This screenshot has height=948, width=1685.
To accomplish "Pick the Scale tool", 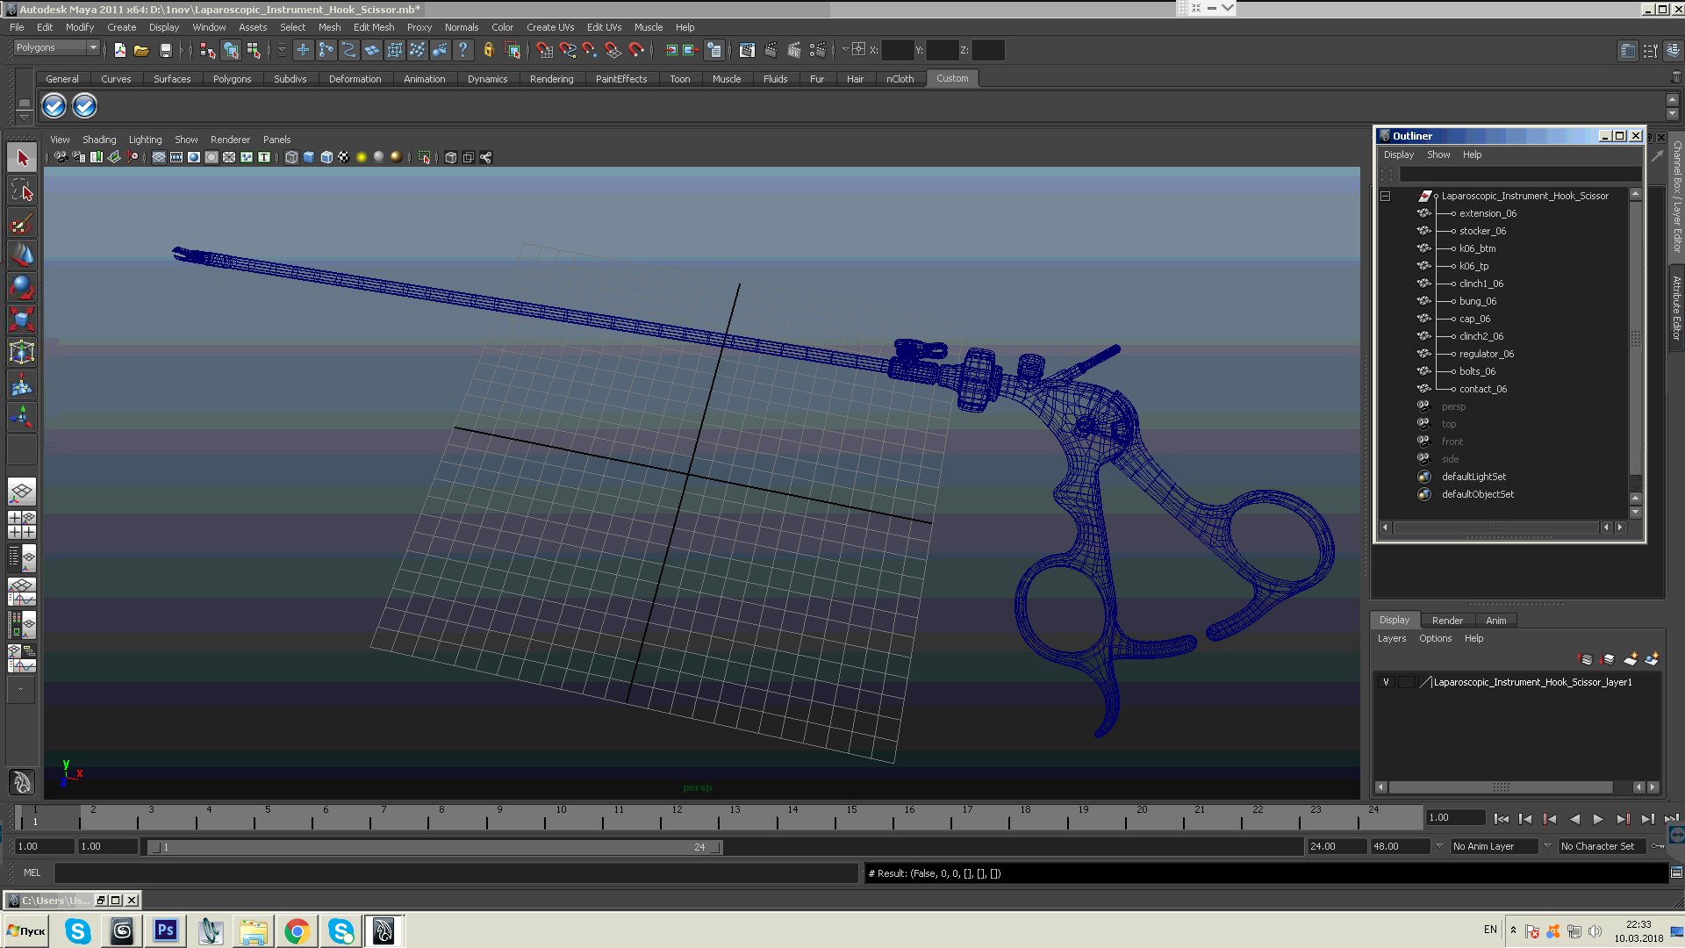I will pos(22,319).
